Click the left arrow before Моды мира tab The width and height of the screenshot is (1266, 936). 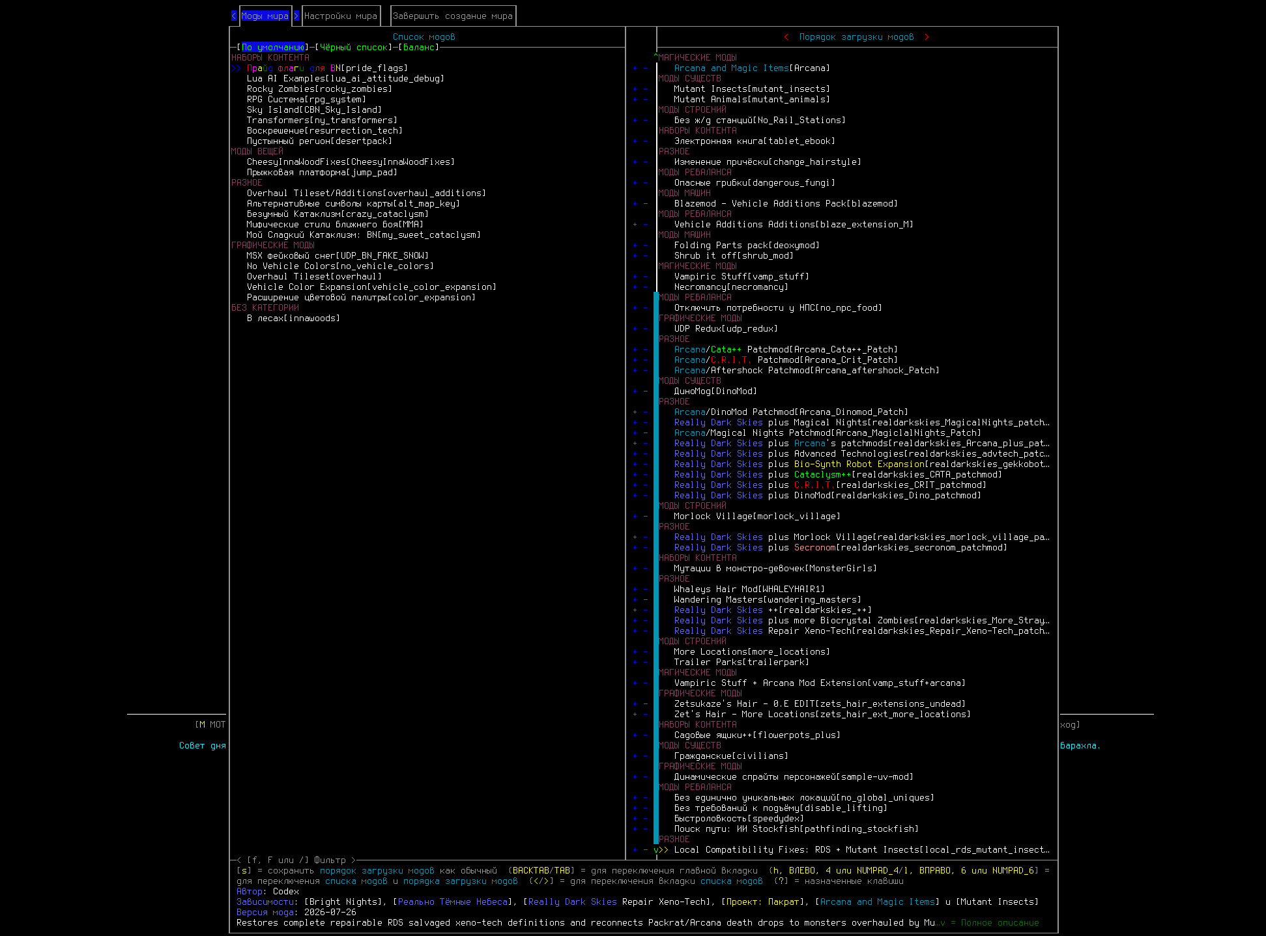(x=234, y=16)
